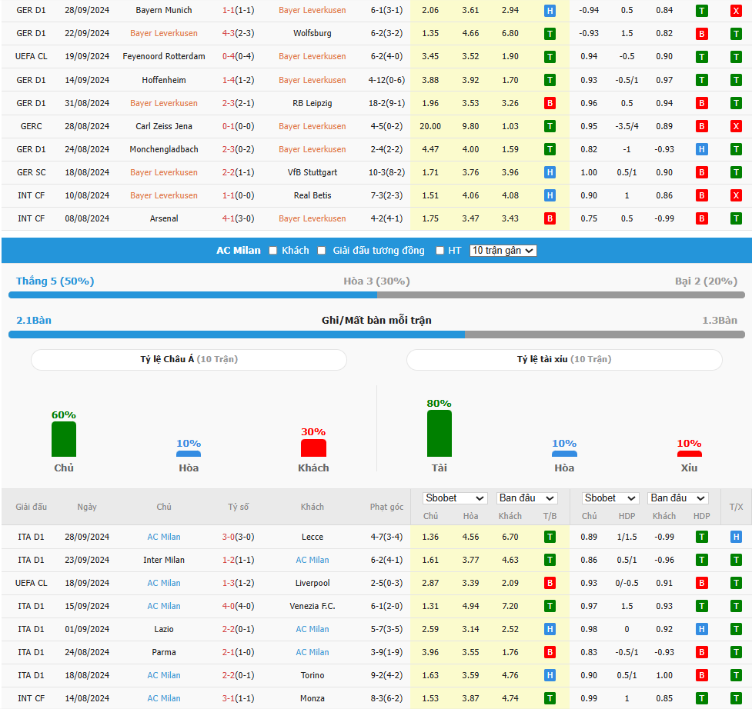Screen dimensions: 752x709
Task: Click the 'GER SC' league label
Action: point(32,172)
